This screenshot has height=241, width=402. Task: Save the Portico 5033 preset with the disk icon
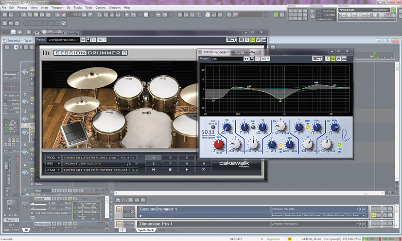pyautogui.click(x=252, y=59)
